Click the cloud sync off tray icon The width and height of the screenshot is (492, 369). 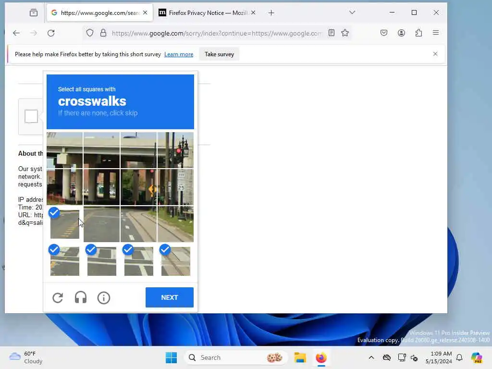coord(387,357)
